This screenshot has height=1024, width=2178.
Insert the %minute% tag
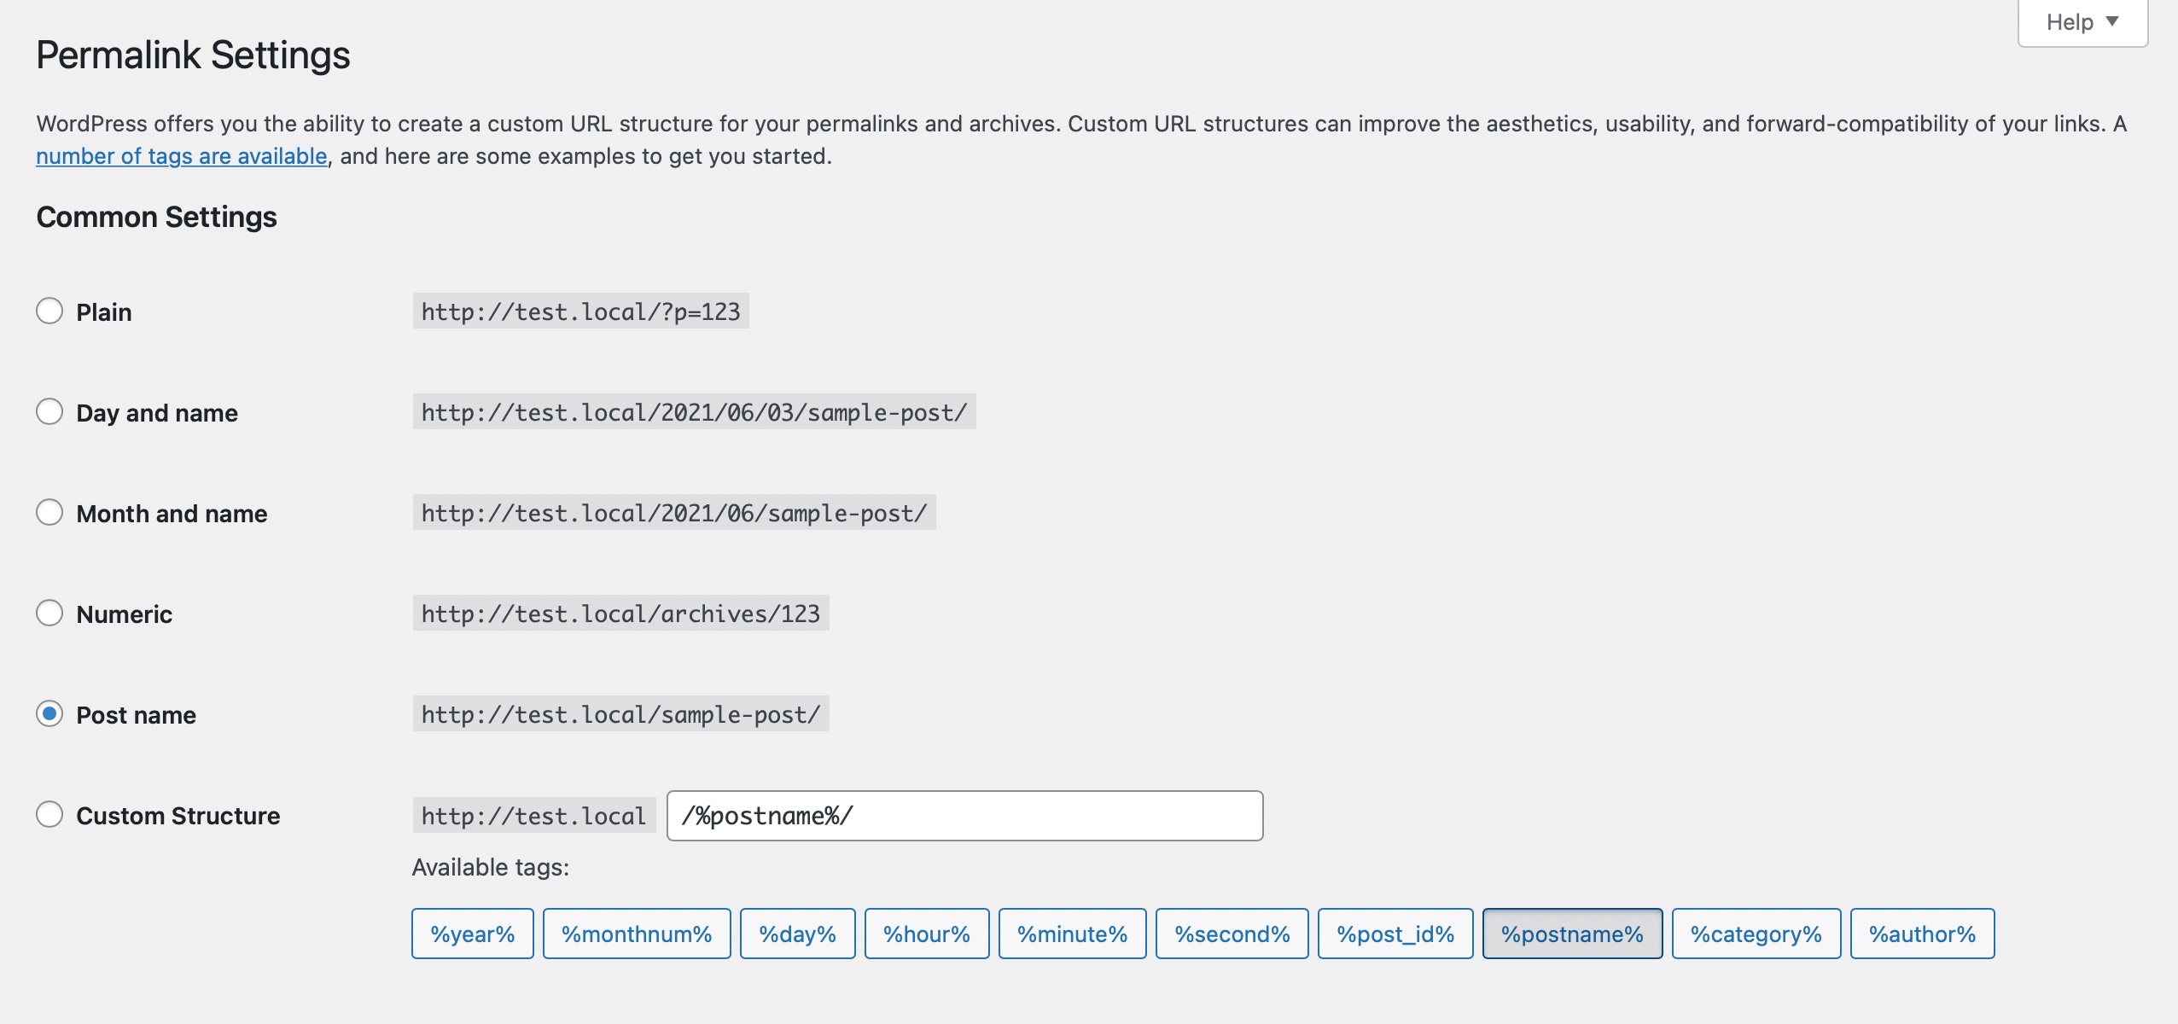[1072, 933]
